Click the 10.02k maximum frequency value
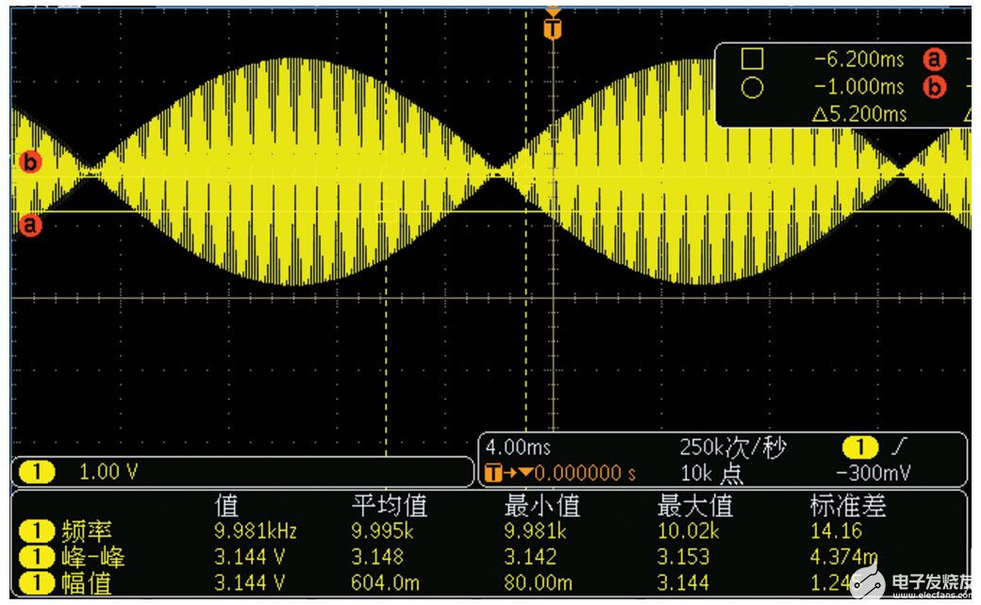This screenshot has height=605, width=981. point(689,531)
